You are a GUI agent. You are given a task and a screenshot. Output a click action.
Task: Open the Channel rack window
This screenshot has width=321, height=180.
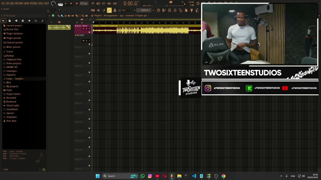point(170,10)
